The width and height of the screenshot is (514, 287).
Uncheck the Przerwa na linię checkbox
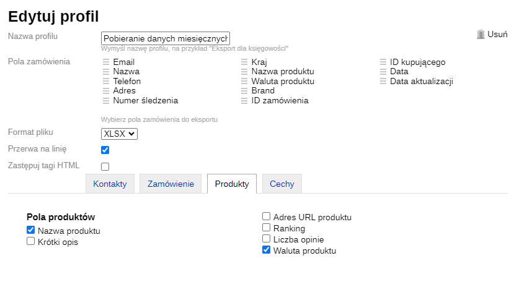click(x=105, y=150)
